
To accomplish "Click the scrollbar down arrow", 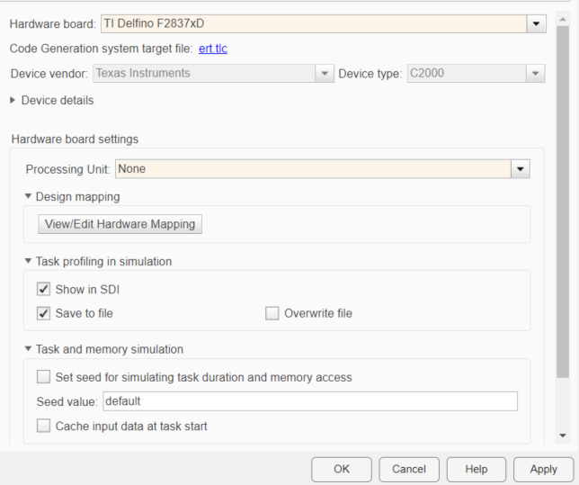I will point(563,436).
